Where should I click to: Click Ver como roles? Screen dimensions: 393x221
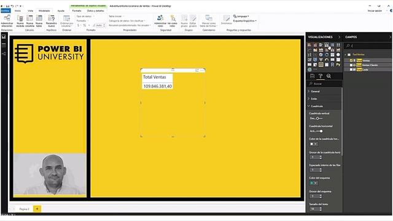click(x=173, y=21)
